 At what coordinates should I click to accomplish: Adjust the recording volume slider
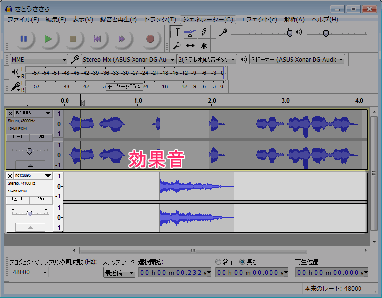click(290, 32)
